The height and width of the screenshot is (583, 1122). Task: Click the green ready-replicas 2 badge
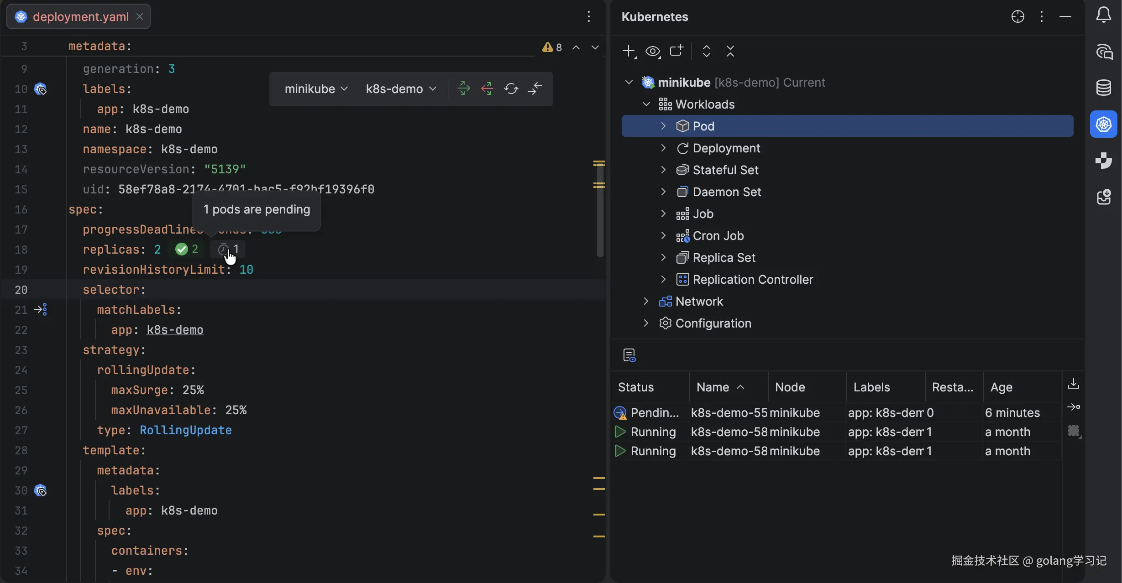click(187, 249)
